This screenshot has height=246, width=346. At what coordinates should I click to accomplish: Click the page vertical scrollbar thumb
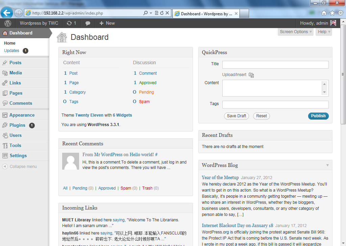tap(343, 74)
